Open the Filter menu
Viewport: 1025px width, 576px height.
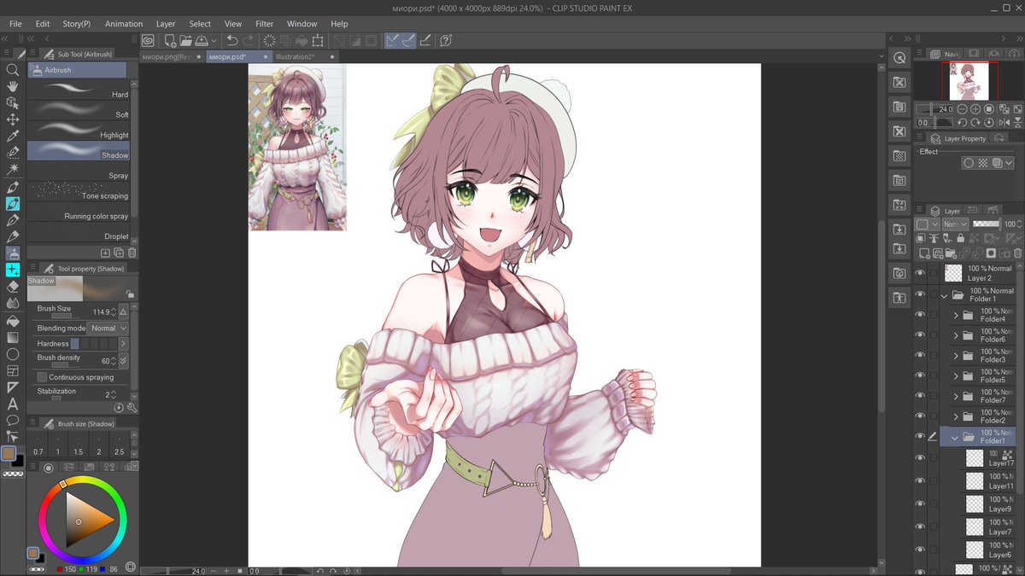(x=265, y=24)
